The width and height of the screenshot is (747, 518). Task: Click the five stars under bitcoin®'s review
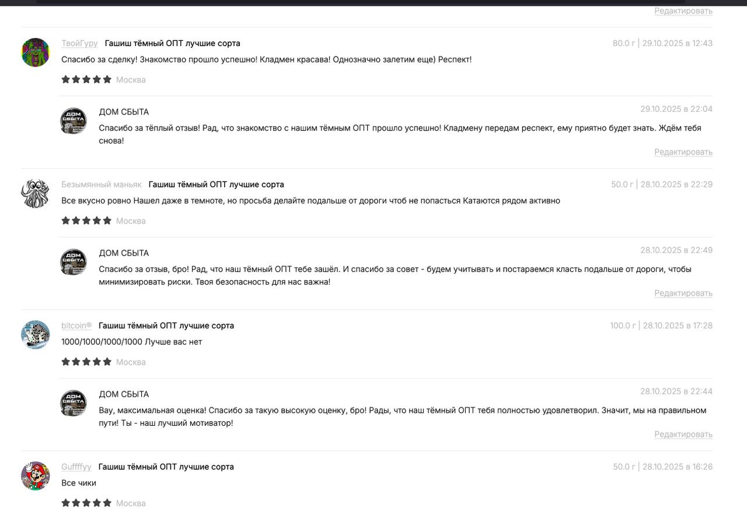click(x=86, y=362)
